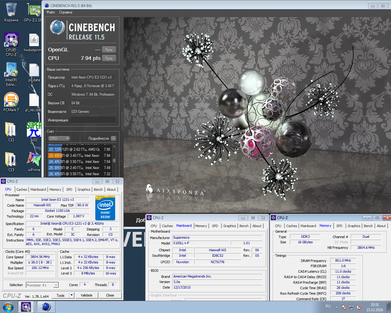Image resolution: width=391 pixels, height=313 pixels.
Task: Click the Информация text field
Action: click(x=93, y=120)
